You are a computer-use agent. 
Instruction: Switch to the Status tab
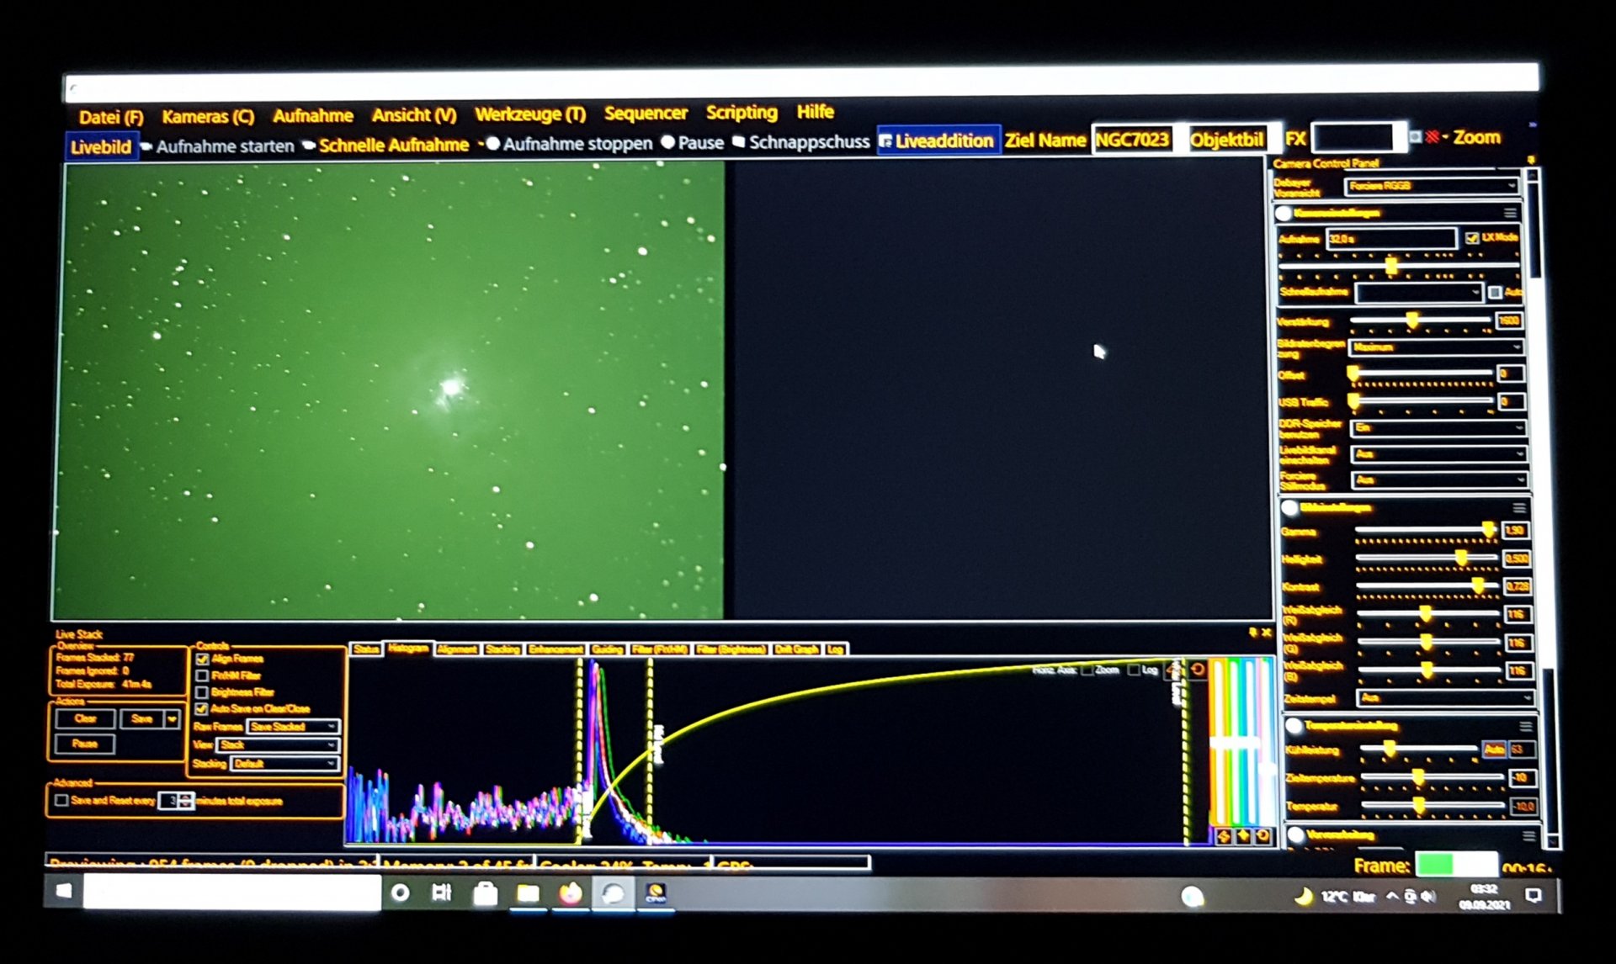366,649
